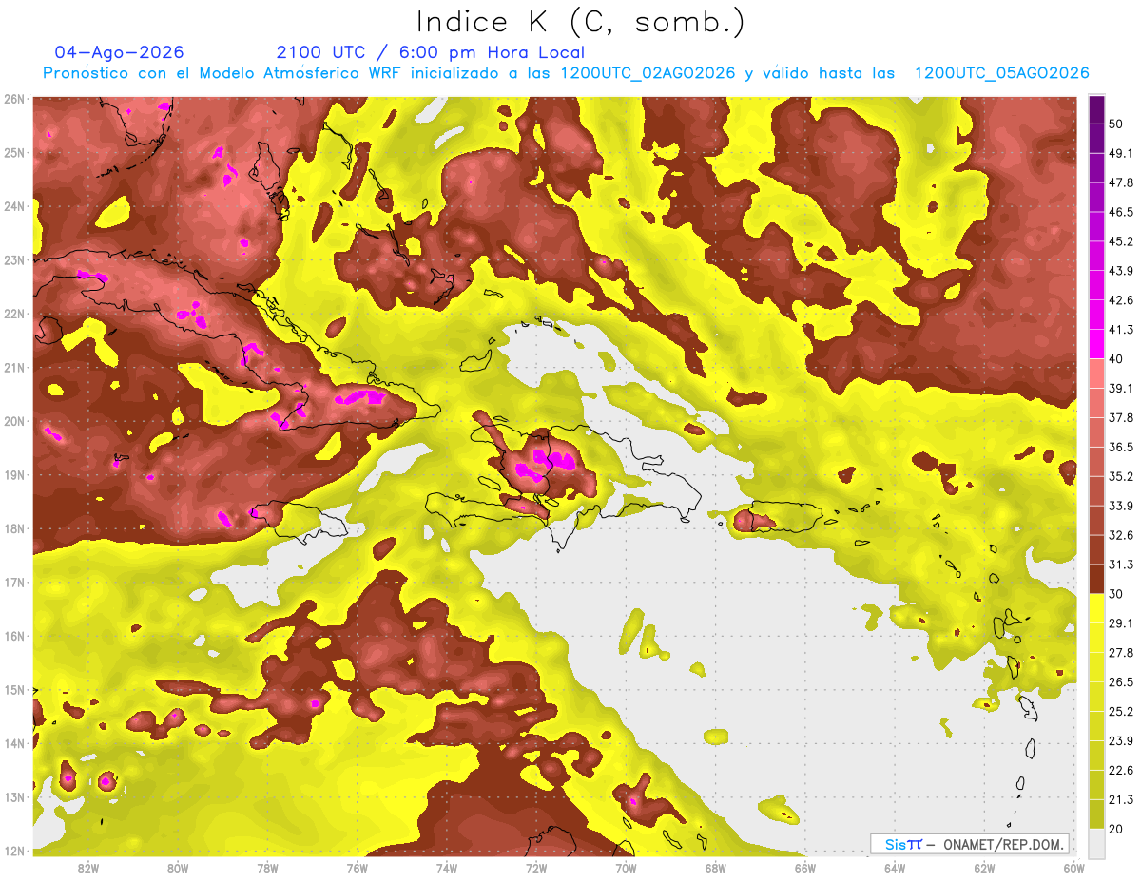Click the "82W" longitude label
Screen dimensions: 1141x881
88,869
